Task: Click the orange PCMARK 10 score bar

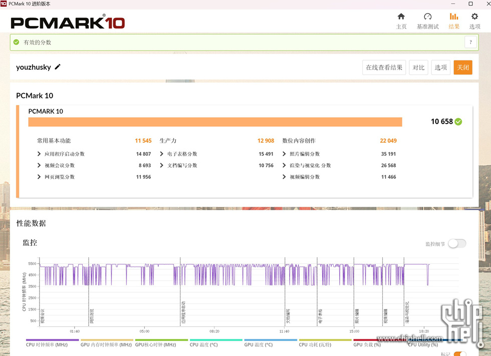Action: 215,122
